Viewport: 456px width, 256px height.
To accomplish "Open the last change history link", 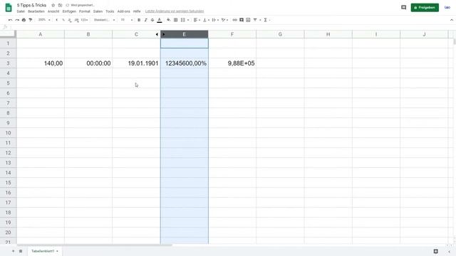I will pos(175,11).
